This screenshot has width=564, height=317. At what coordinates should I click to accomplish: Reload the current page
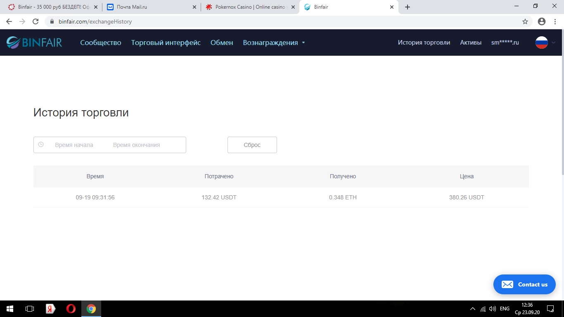click(x=36, y=21)
